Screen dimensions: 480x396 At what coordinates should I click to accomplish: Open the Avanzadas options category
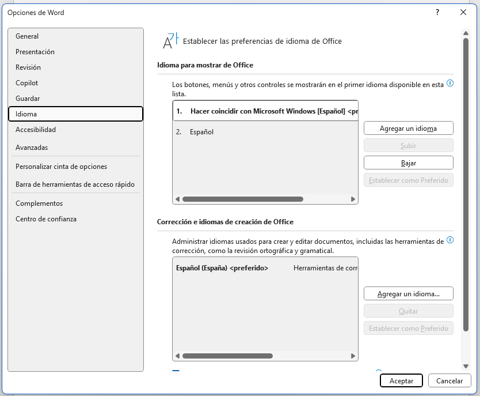75,148
